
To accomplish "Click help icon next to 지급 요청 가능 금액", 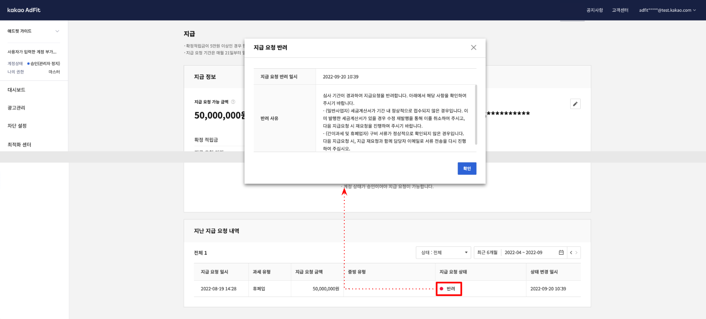I will point(233,102).
